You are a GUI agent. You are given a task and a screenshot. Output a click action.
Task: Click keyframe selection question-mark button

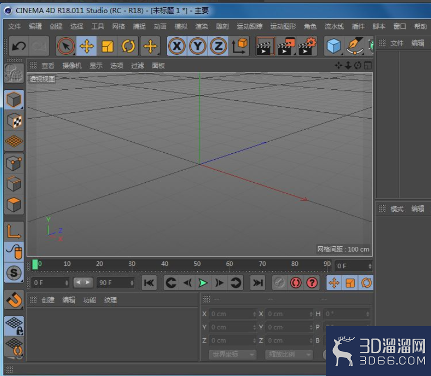tap(312, 283)
